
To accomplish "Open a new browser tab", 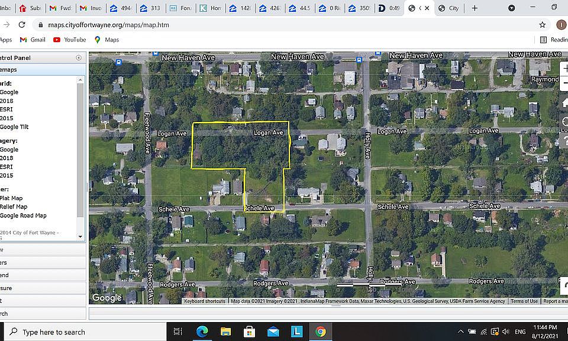I will pos(475,8).
